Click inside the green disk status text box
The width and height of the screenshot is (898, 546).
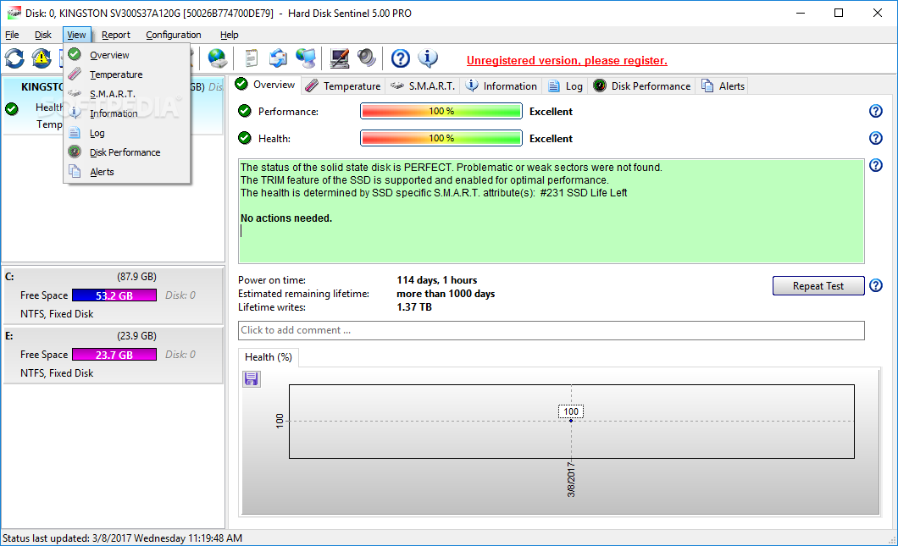551,211
